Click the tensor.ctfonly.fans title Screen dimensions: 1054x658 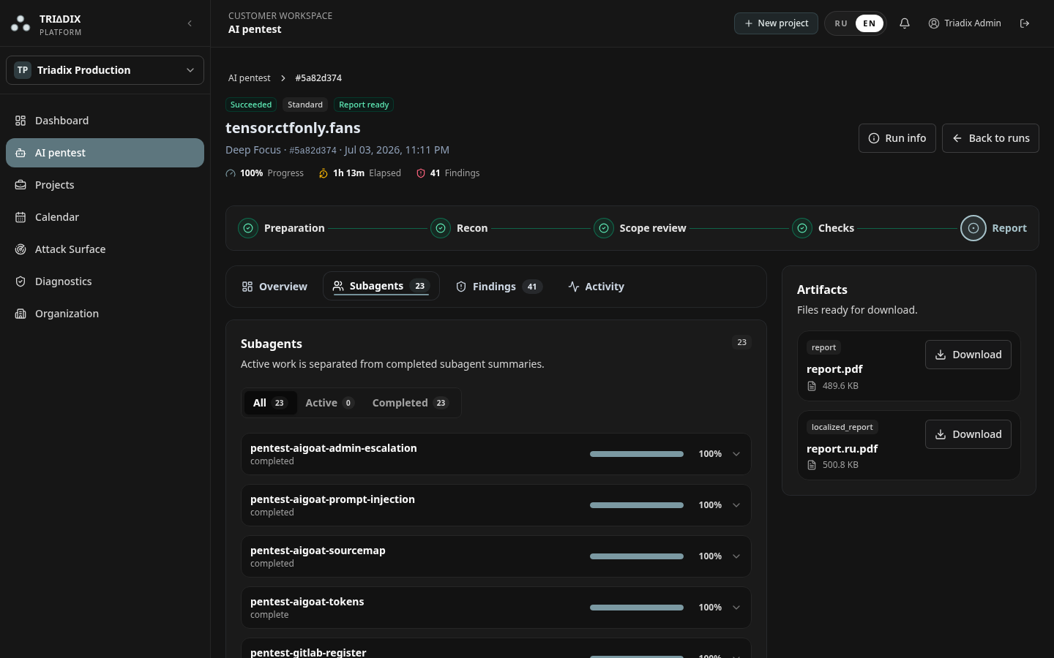pyautogui.click(x=293, y=128)
